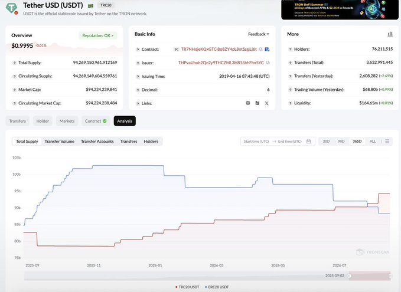This screenshot has height=292, width=401.
Task: Open the chart options hamburger menu icon
Action: pos(387,141)
